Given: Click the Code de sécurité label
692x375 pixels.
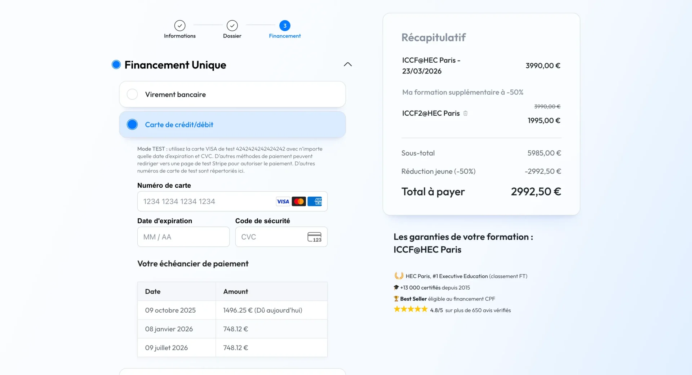Looking at the screenshot, I should click(x=263, y=221).
